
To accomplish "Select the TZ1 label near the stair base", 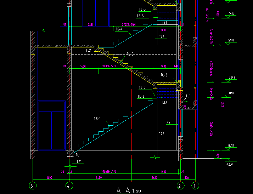I will click(x=79, y=162).
